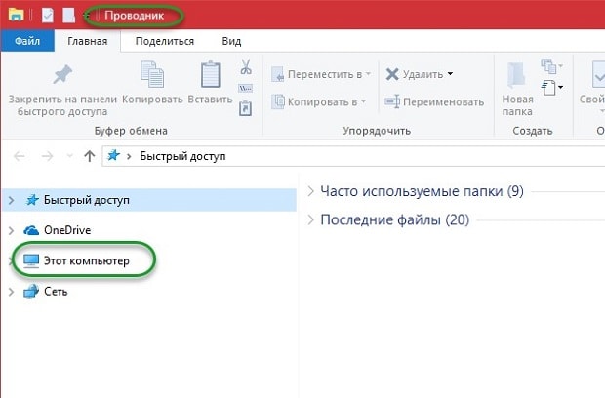Expand Часто используемые папки (9) group

(311, 191)
